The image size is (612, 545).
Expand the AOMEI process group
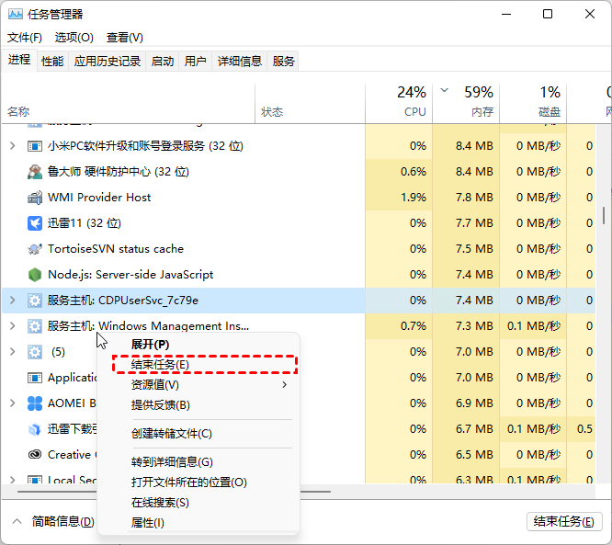pos(13,403)
